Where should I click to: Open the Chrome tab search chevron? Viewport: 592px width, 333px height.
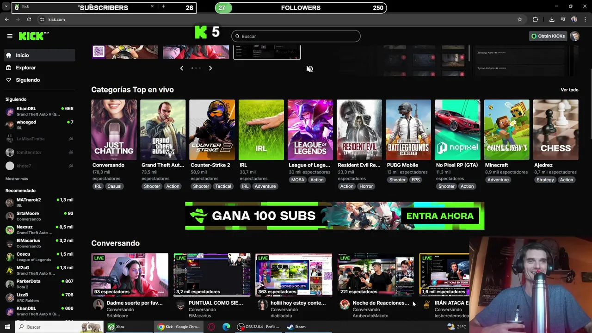coord(6,6)
